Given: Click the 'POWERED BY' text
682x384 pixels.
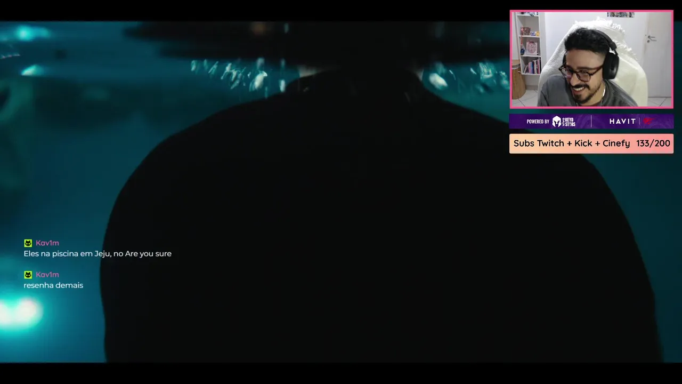Looking at the screenshot, I should point(538,122).
